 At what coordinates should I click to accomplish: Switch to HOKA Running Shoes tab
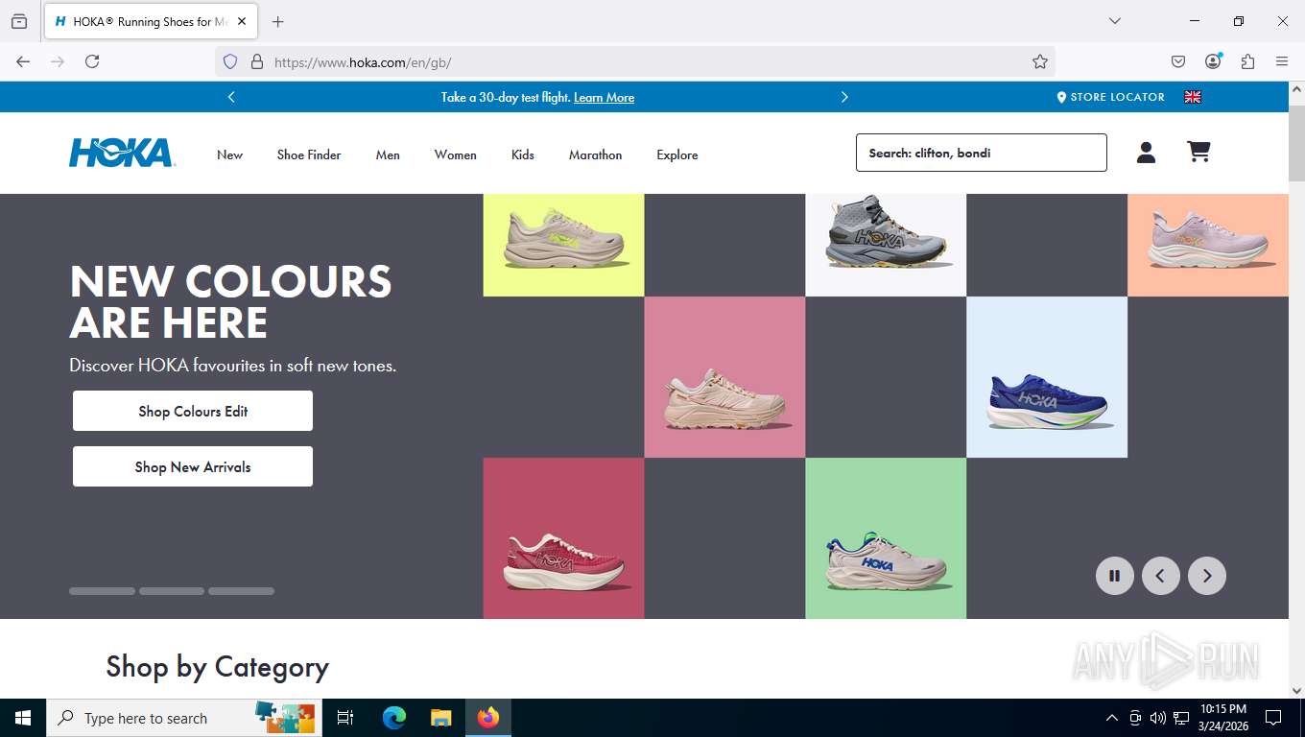pos(151,21)
